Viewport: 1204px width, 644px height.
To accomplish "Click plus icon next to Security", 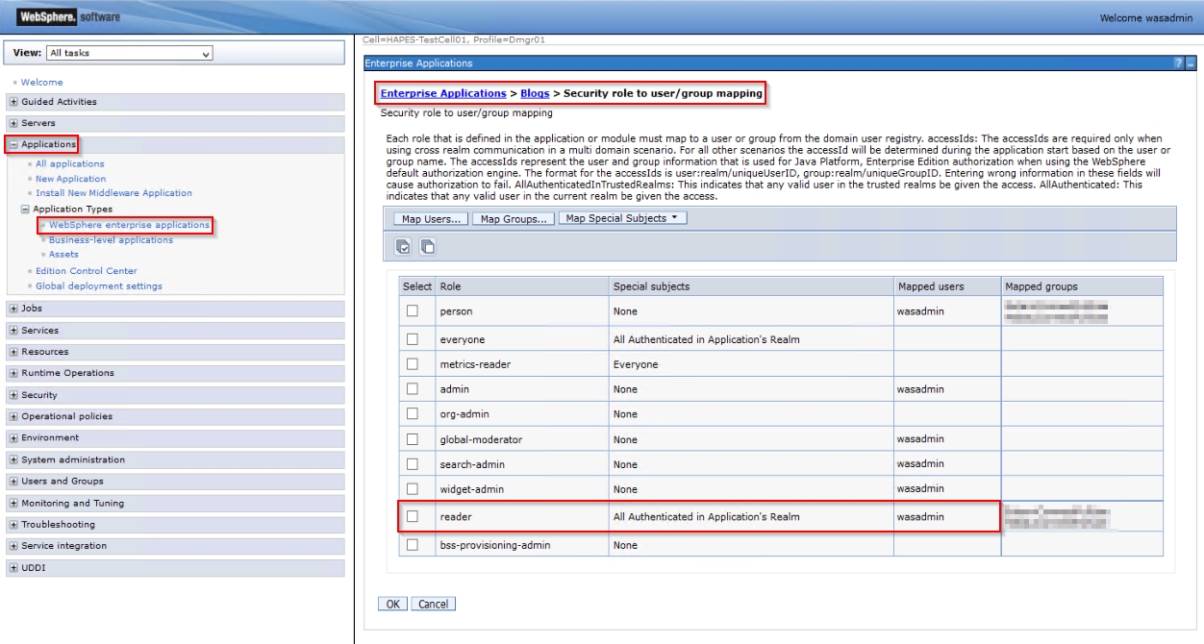I will tap(13, 395).
